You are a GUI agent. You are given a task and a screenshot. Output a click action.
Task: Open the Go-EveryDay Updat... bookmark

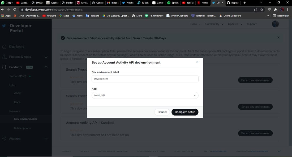115,16
